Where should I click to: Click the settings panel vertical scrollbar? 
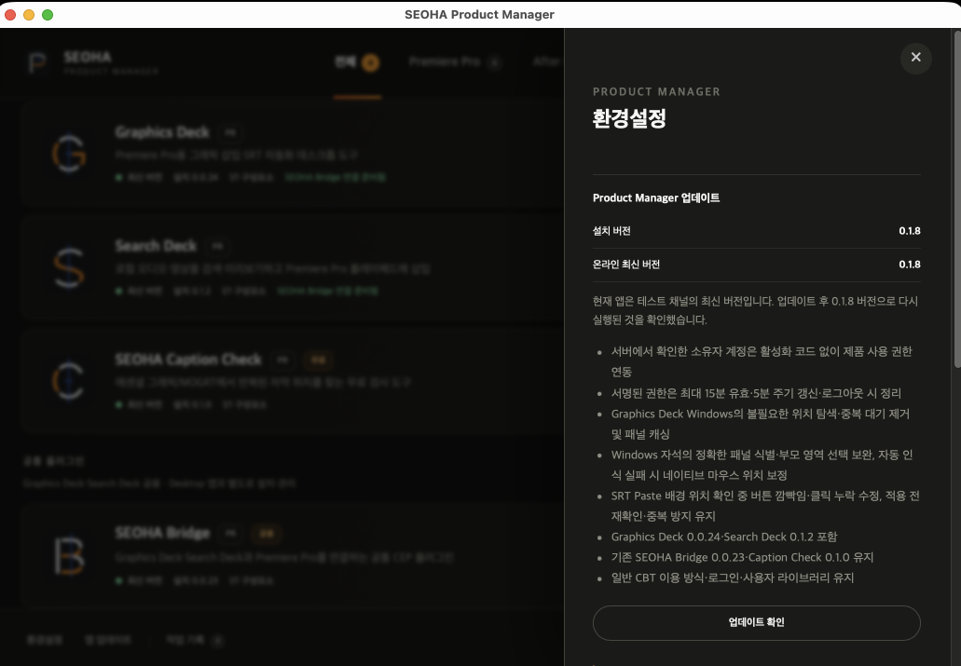956,199
